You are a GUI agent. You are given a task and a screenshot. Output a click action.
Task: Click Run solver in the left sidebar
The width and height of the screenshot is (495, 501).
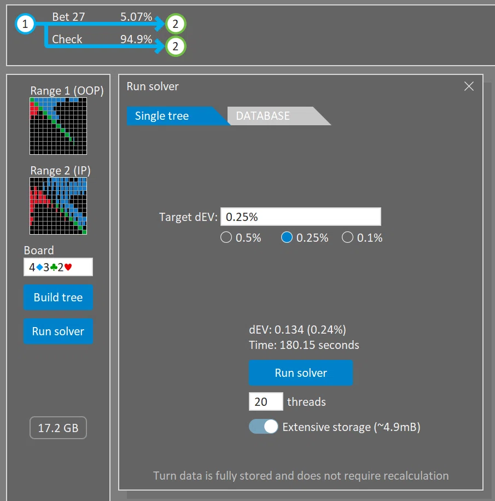(x=58, y=331)
